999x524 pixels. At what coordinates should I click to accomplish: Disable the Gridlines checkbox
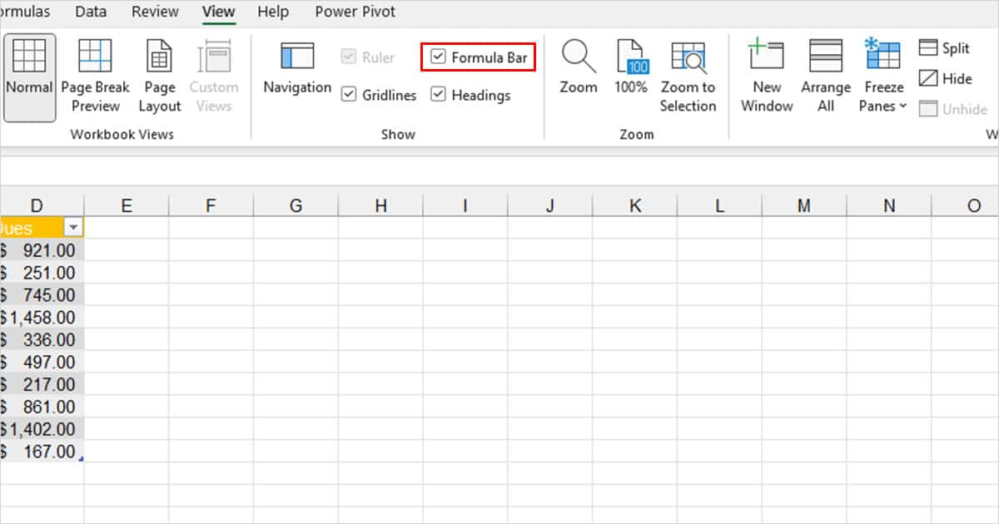[x=349, y=95]
